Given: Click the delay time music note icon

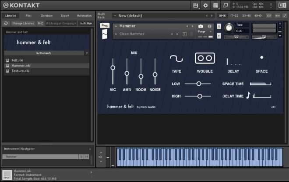Looking at the screenshot, I should pos(248,95).
